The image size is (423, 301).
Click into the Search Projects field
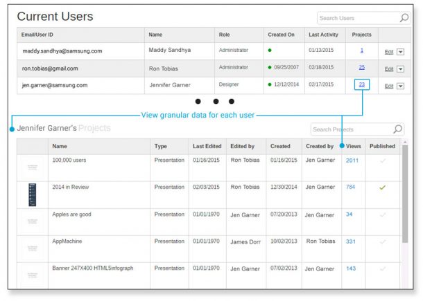tap(350, 129)
